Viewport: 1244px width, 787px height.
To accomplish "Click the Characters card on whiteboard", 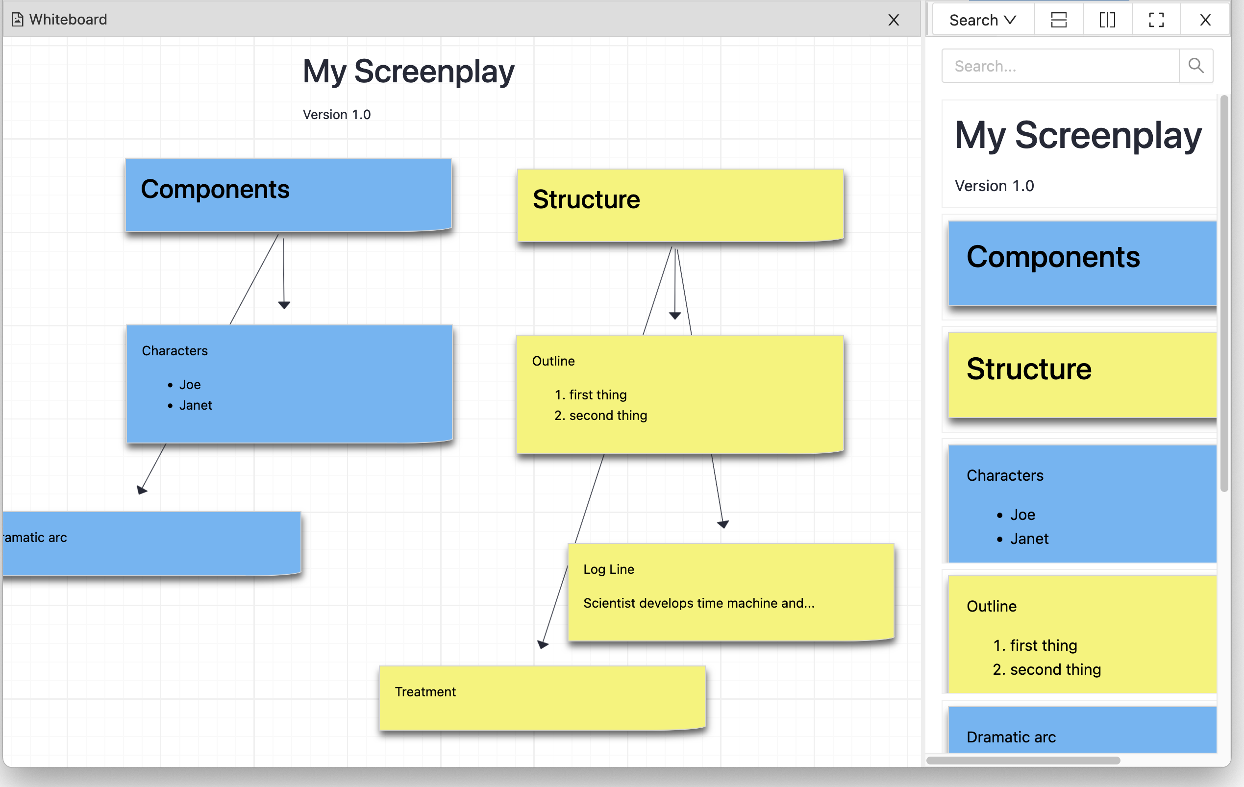I will point(289,383).
